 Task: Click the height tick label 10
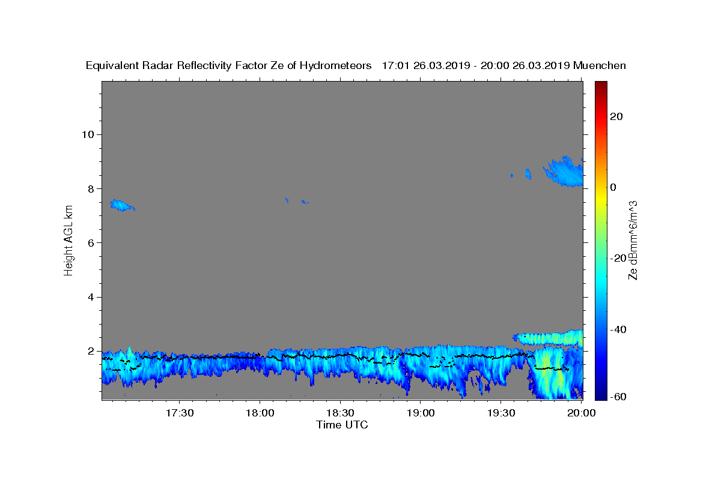coord(87,134)
